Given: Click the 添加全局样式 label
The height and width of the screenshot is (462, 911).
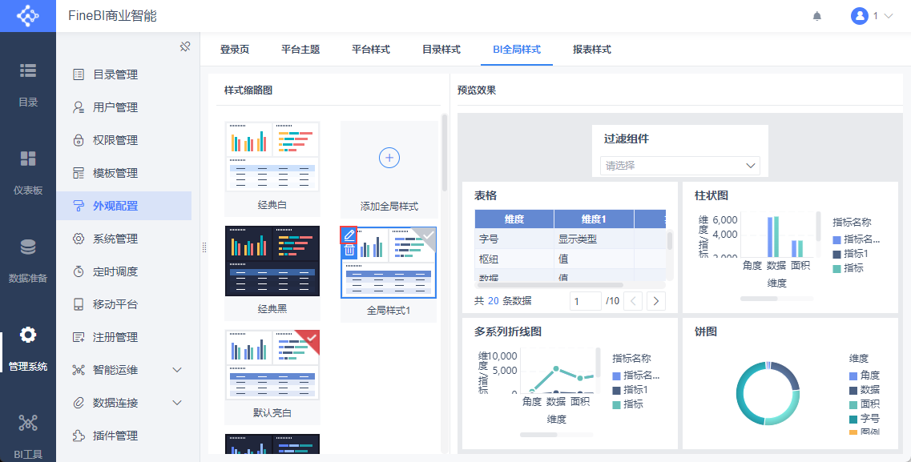Looking at the screenshot, I should tap(389, 207).
